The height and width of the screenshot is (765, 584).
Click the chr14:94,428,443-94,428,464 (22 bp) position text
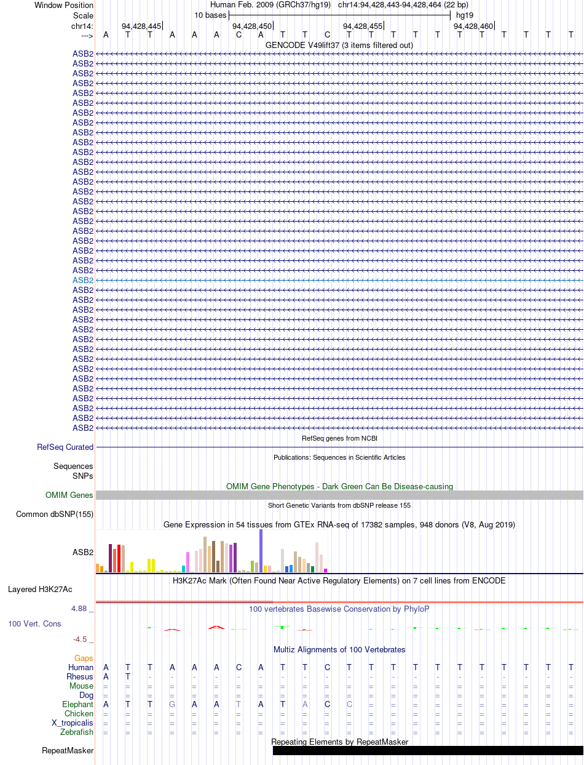pos(403,5)
